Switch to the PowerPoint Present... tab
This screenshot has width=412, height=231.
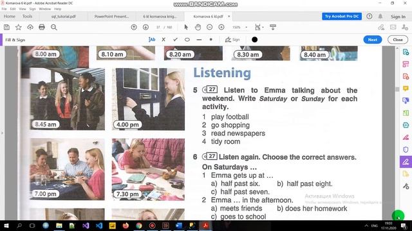(111, 16)
